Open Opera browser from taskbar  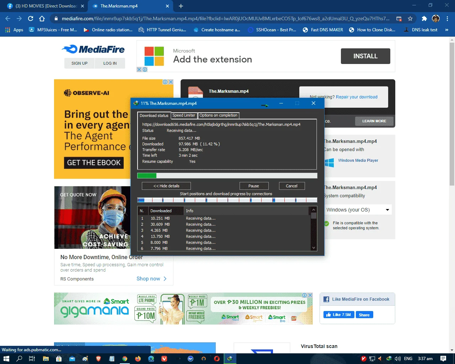coord(217,359)
